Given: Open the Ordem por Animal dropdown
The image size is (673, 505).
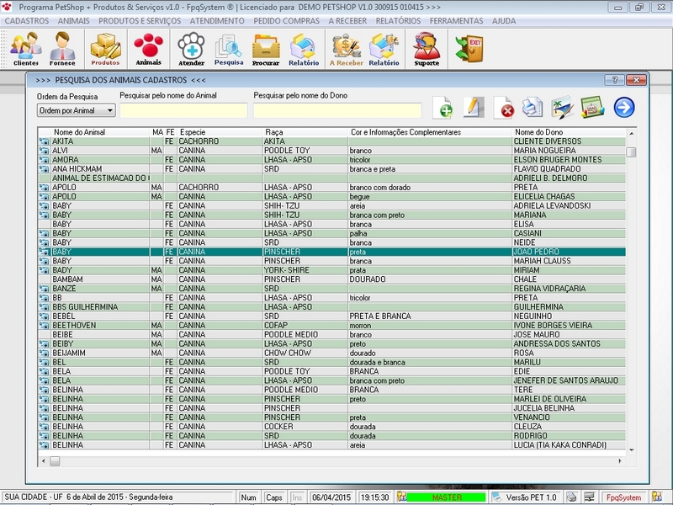Looking at the screenshot, I should 76,110.
